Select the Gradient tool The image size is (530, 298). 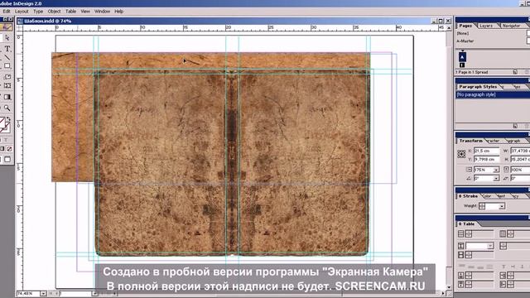click(x=7, y=97)
